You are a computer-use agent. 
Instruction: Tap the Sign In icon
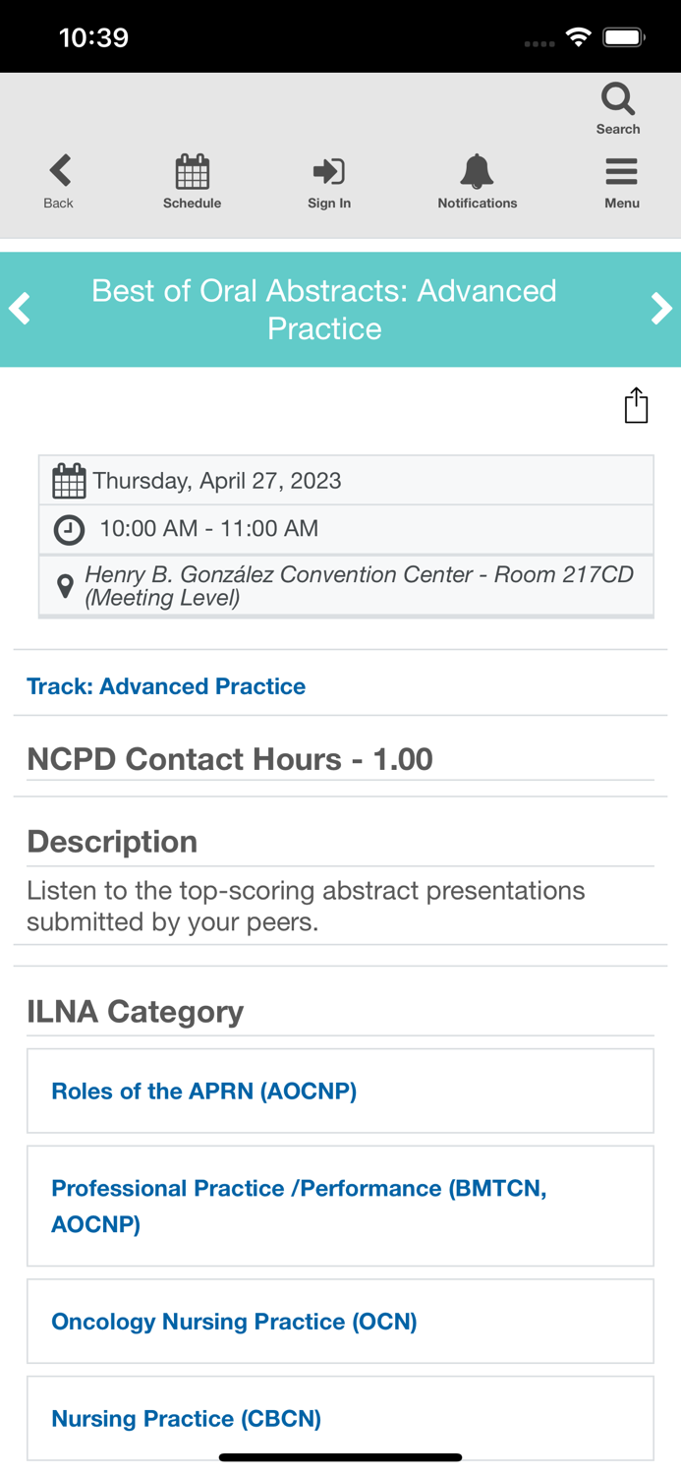click(329, 173)
